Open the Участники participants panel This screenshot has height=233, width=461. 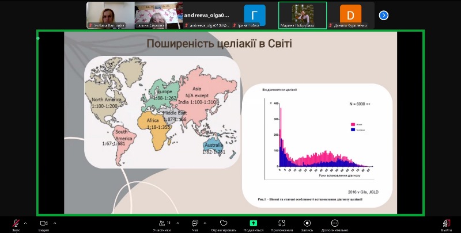161,224
